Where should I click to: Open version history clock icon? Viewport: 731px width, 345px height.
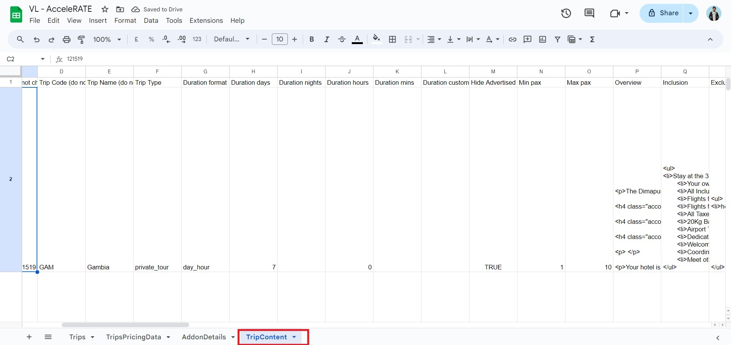point(566,13)
